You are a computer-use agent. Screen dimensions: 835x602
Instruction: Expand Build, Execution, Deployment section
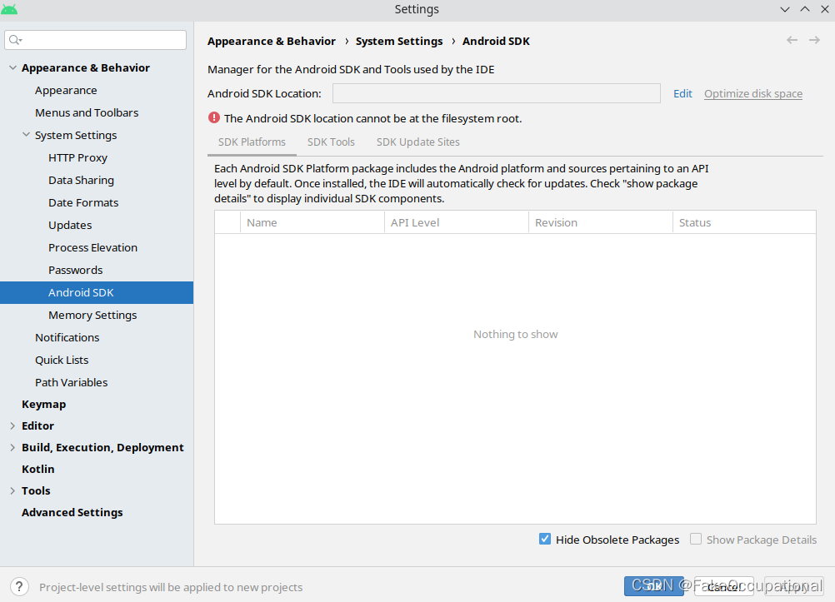(12, 448)
